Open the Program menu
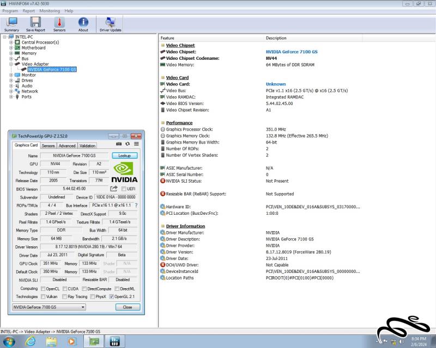 pos(10,11)
